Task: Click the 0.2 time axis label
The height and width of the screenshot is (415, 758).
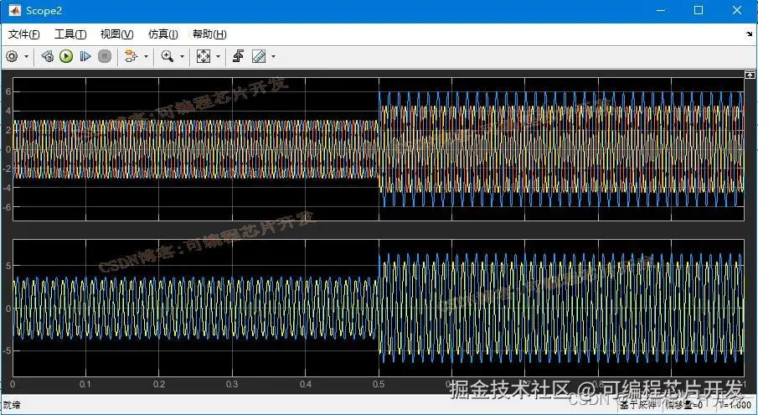Action: click(x=159, y=385)
